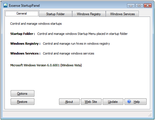
Task: Click 'Control and manage windows services' description
Action: (x=69, y=53)
